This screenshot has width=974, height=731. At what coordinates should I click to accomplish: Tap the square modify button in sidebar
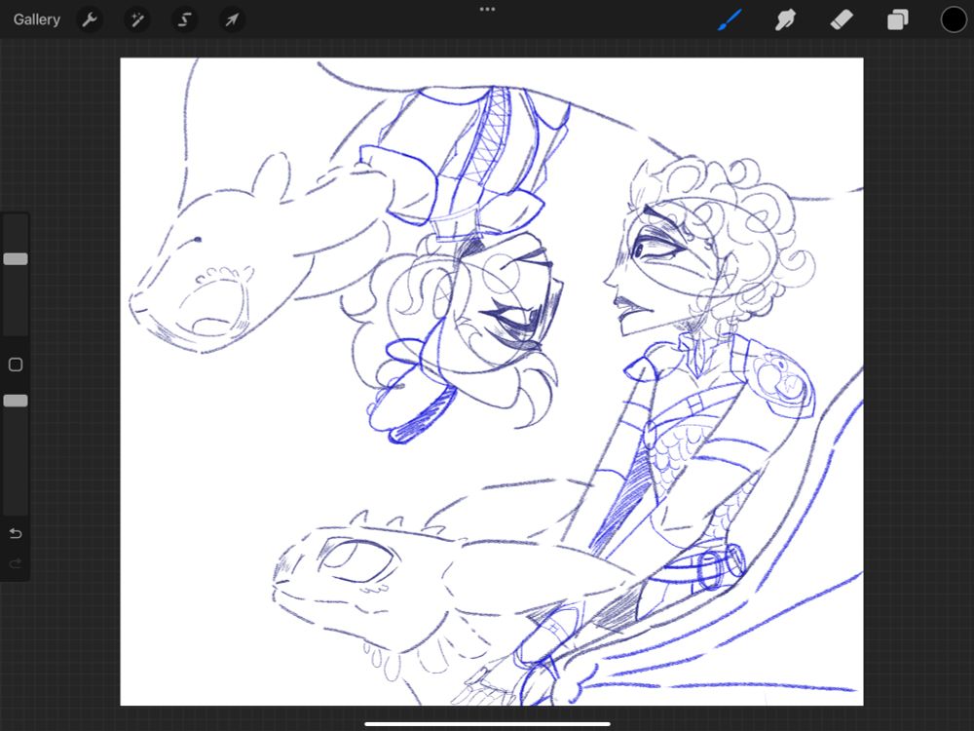coord(16,365)
